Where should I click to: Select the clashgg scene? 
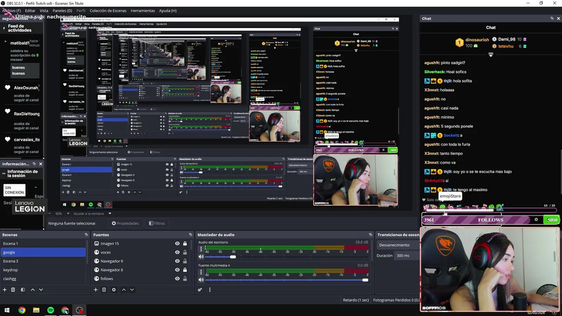click(x=43, y=279)
